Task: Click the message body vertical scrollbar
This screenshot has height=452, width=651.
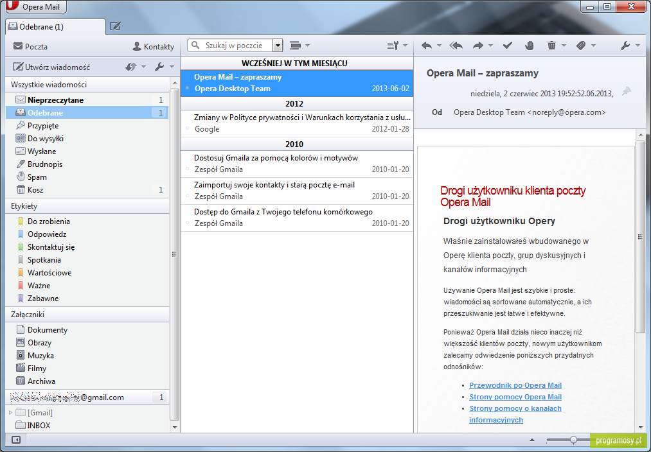Action: [640, 237]
